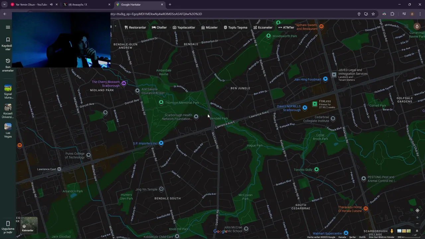Select Jian Hing Foodmart shopping pin
The width and height of the screenshot is (425, 239).
pyautogui.click(x=325, y=79)
